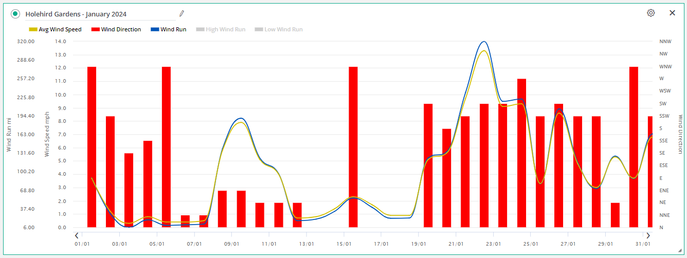Click the 14.0 wind speed axis value
The height and width of the screenshot is (258, 687).
(x=61, y=42)
